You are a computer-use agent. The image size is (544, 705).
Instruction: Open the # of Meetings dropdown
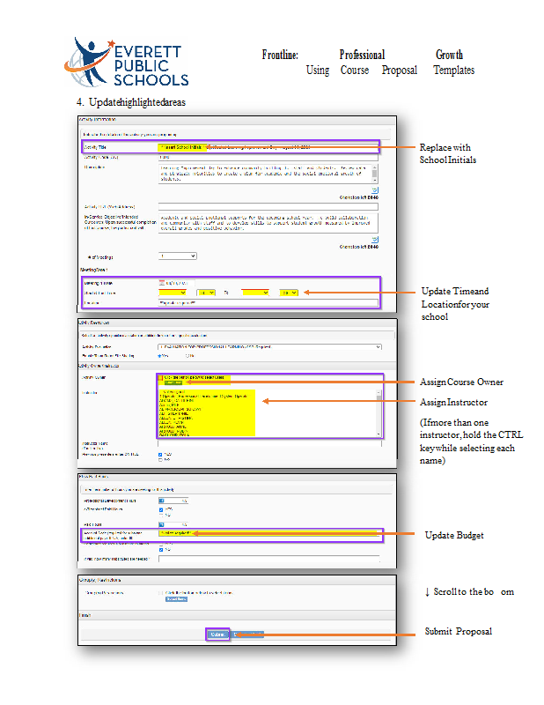178,256
